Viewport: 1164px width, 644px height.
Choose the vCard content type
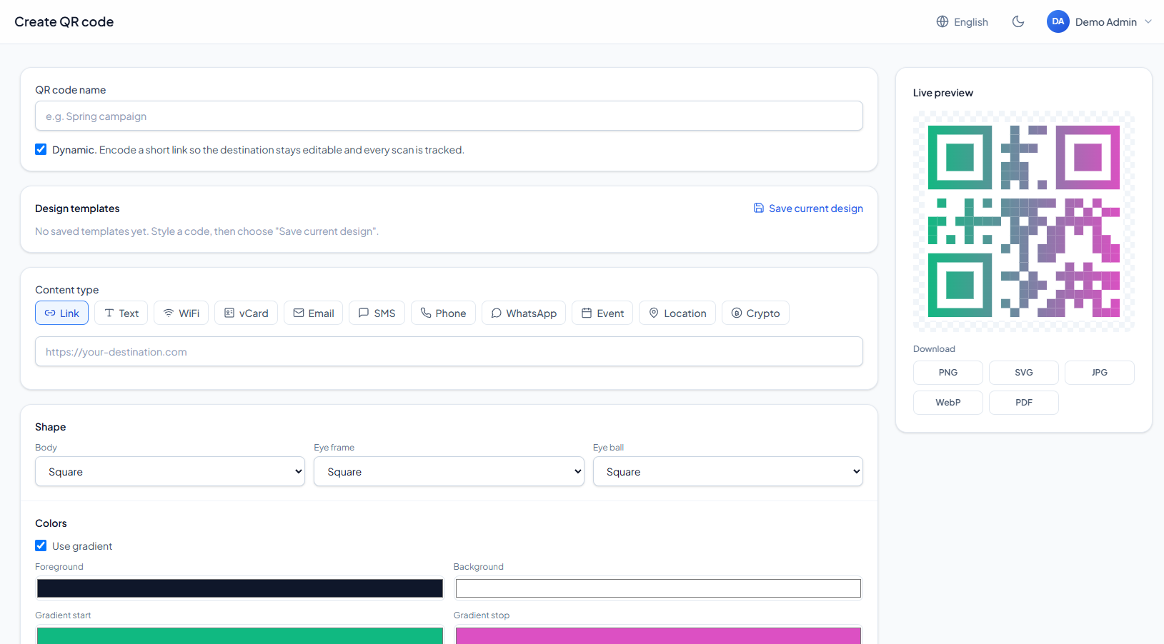click(247, 313)
